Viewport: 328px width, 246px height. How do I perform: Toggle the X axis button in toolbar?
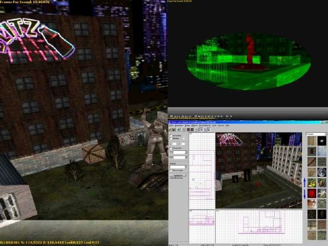(x=201, y=130)
